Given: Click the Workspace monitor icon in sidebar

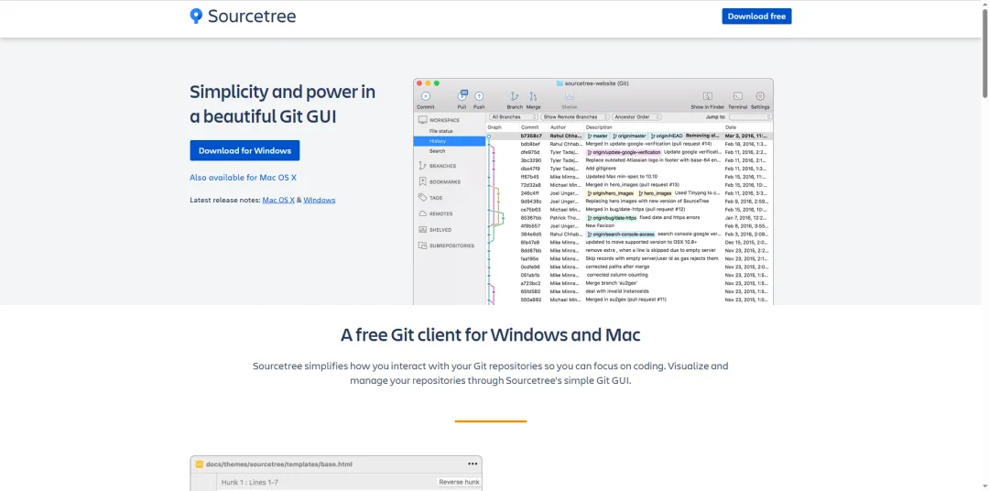Looking at the screenshot, I should (422, 119).
